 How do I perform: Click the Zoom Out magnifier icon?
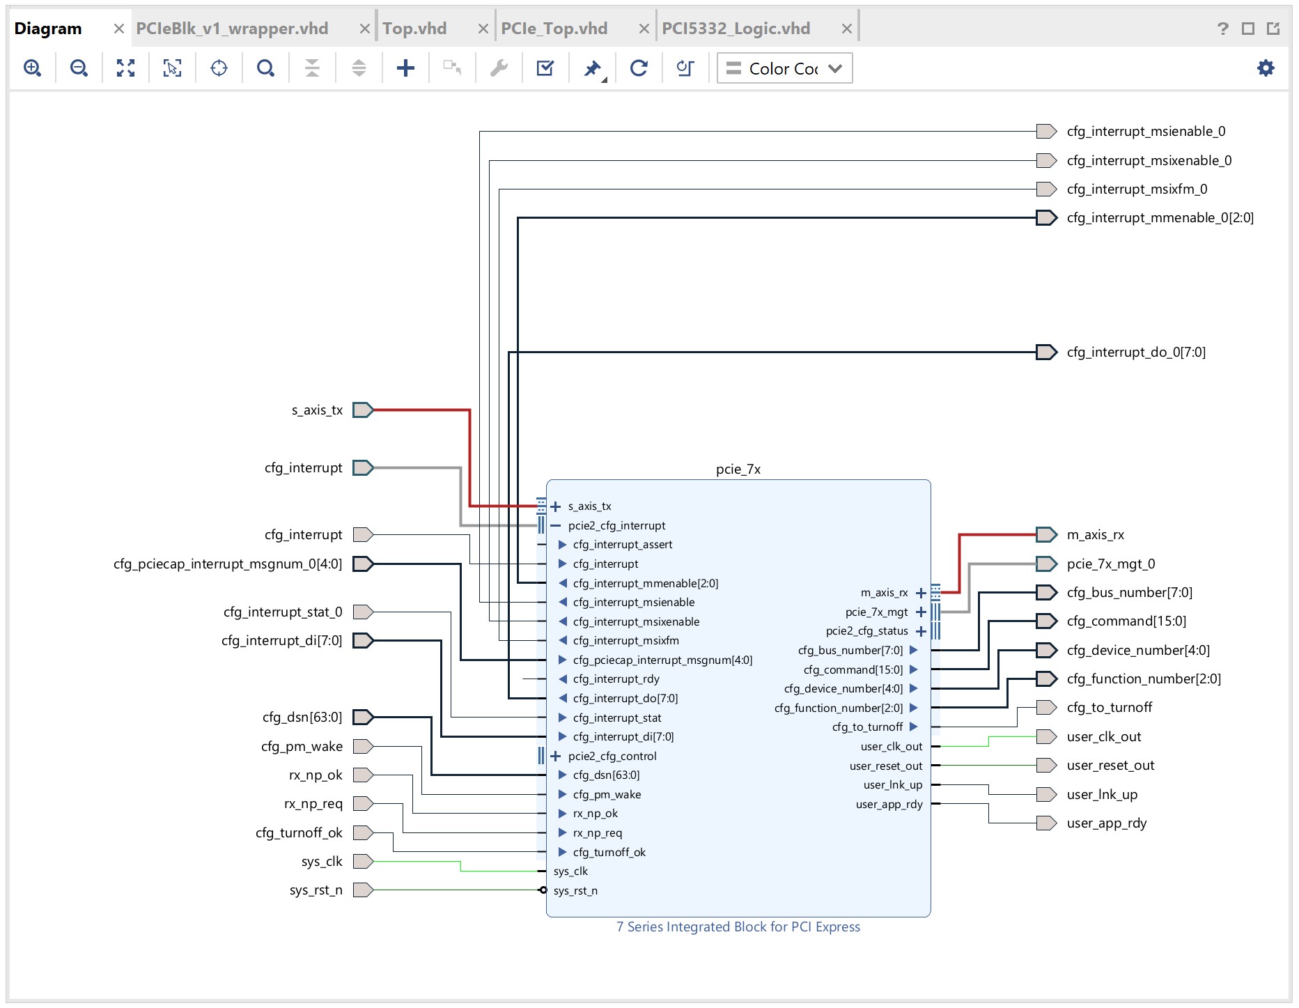click(x=79, y=68)
